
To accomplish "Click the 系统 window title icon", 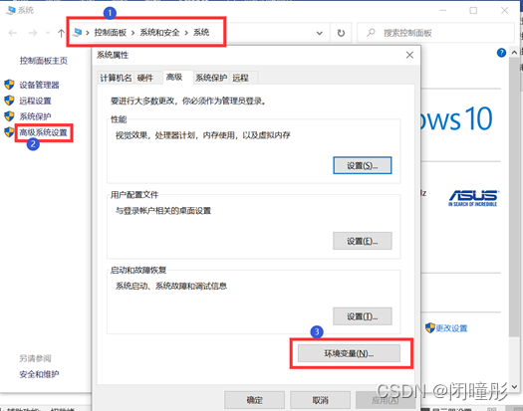I will pyautogui.click(x=10, y=10).
